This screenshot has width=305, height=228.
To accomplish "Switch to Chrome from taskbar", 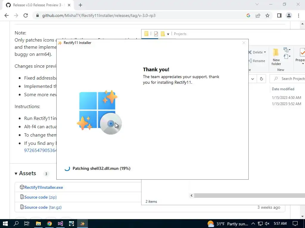I will [x=49, y=224].
